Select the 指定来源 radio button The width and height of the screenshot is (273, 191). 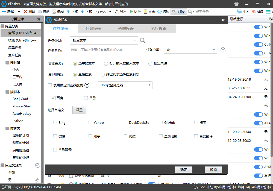point(150,63)
